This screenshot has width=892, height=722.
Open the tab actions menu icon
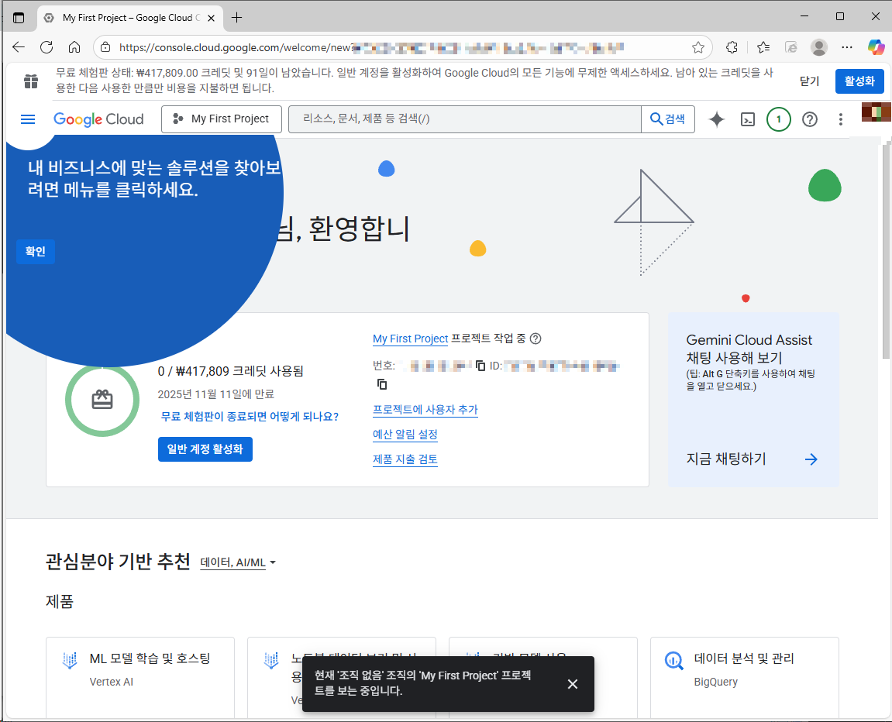pyautogui.click(x=19, y=18)
